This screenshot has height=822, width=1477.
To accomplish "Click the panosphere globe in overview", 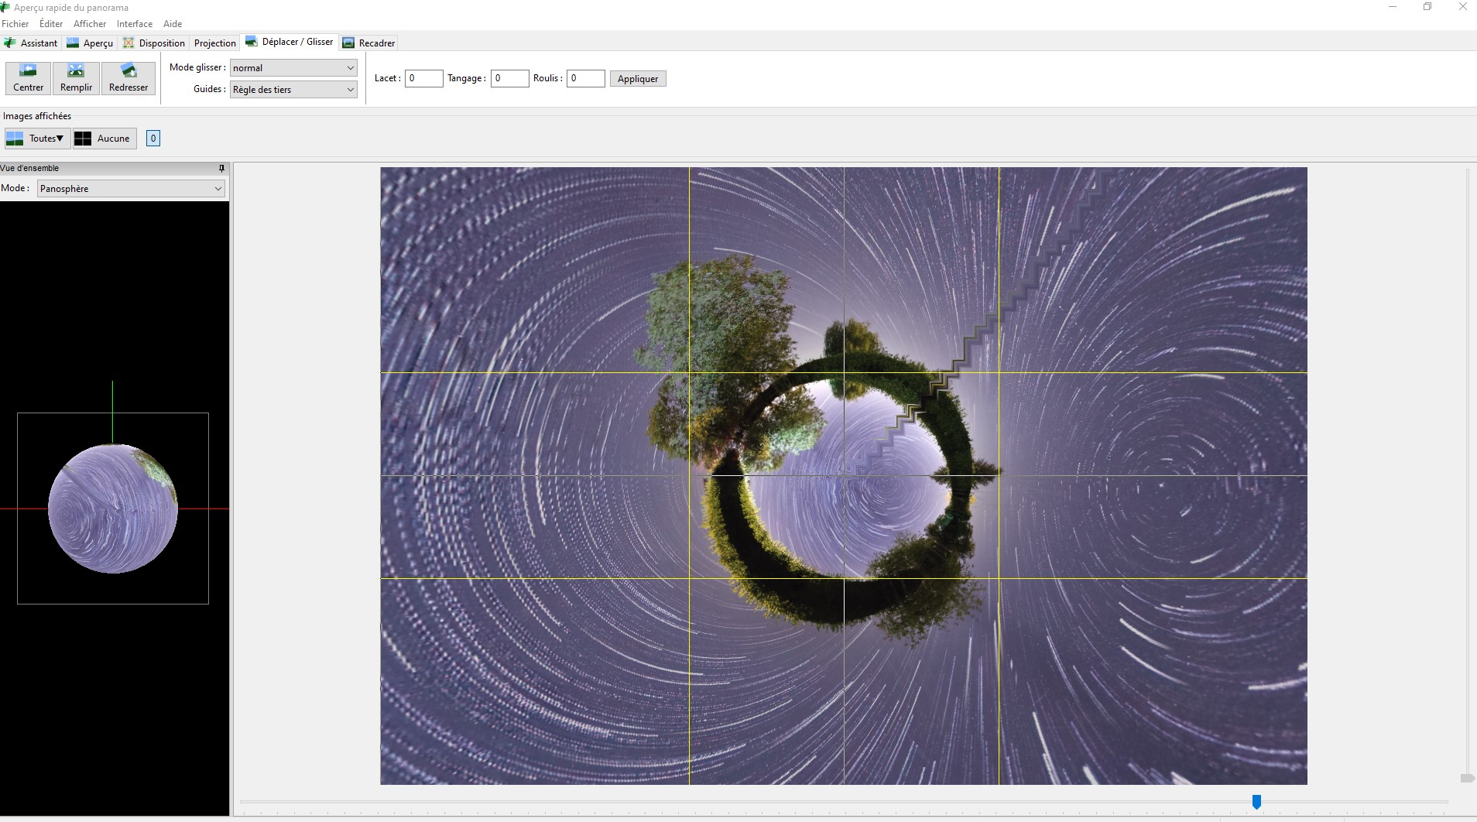I will [x=113, y=509].
